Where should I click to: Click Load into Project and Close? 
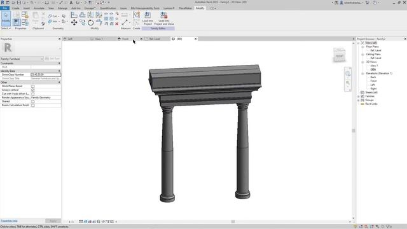tap(164, 18)
